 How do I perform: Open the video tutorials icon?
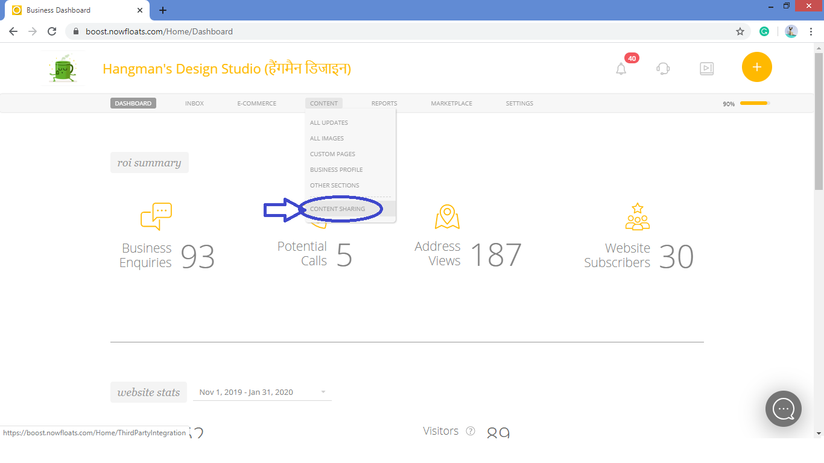click(706, 69)
